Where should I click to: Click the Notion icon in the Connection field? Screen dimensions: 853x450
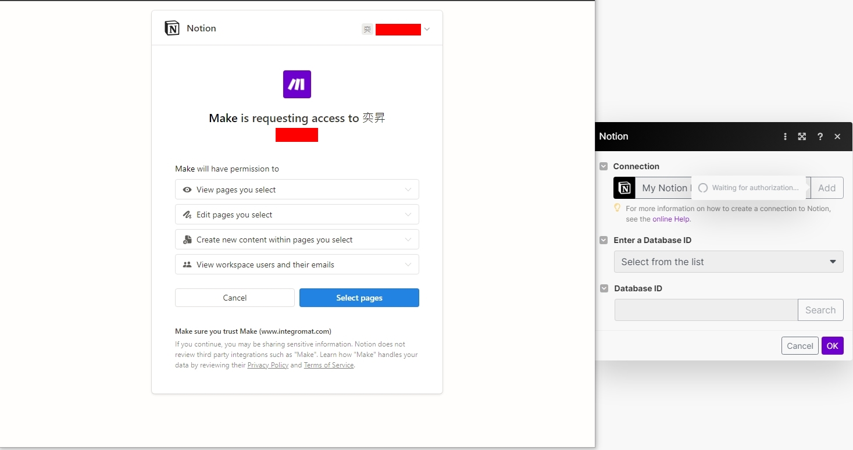point(624,188)
